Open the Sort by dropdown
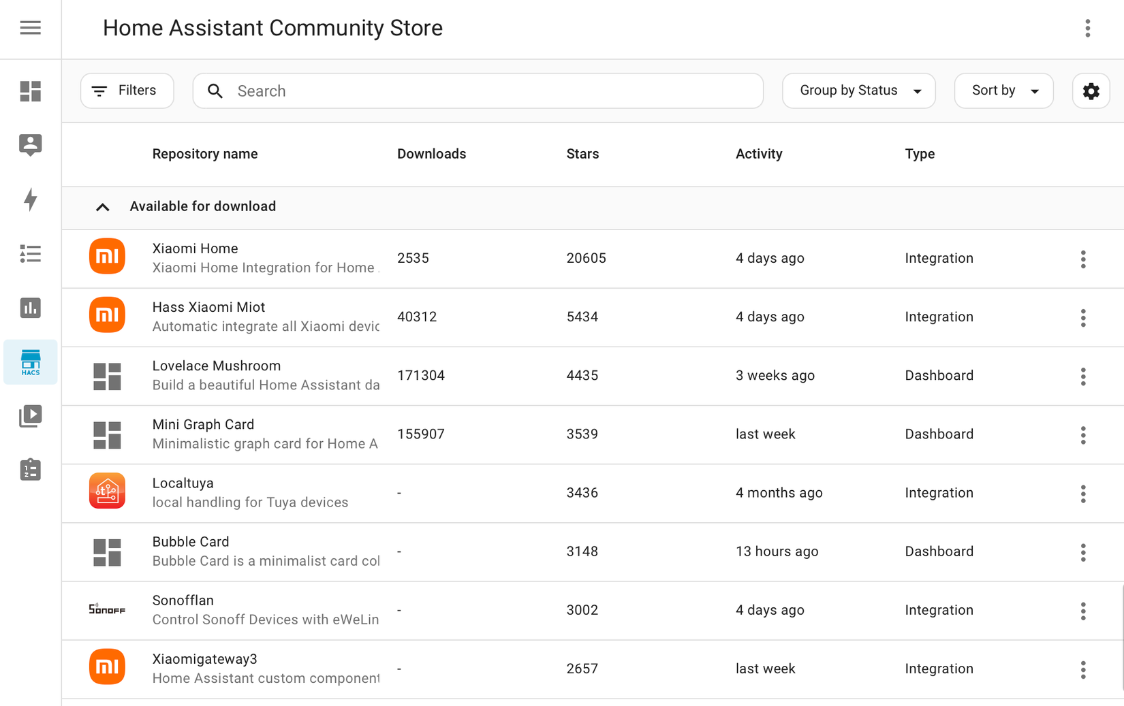Viewport: 1124px width, 706px height. (1003, 91)
